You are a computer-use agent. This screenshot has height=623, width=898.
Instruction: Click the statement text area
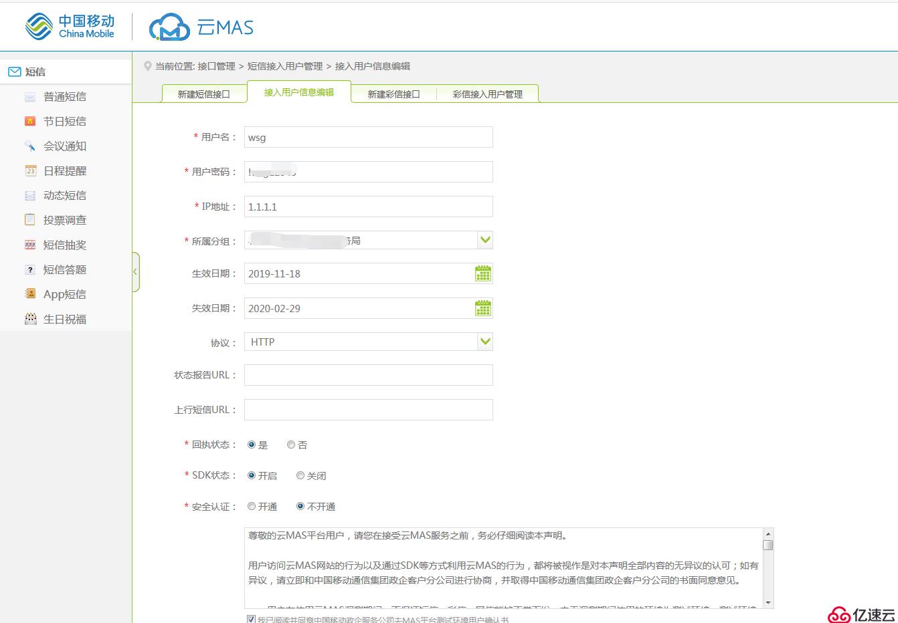[504, 568]
